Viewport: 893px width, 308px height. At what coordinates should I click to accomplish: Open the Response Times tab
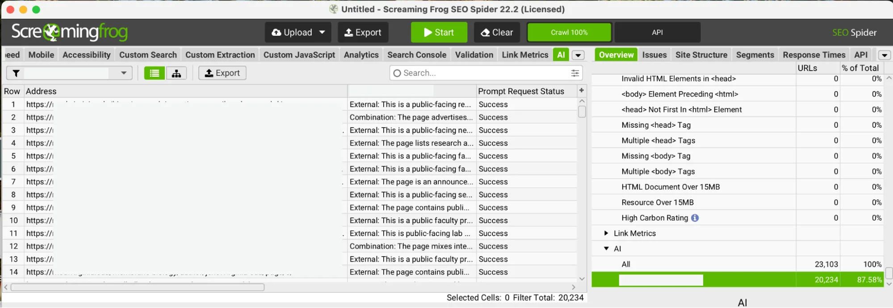click(814, 55)
